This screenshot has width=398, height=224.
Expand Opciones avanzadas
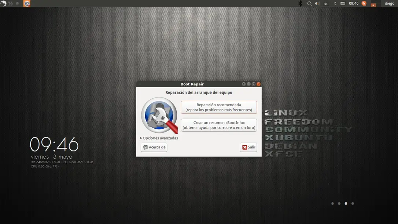159,138
